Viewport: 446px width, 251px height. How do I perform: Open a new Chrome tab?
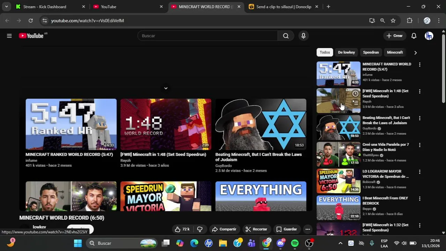coord(328,7)
